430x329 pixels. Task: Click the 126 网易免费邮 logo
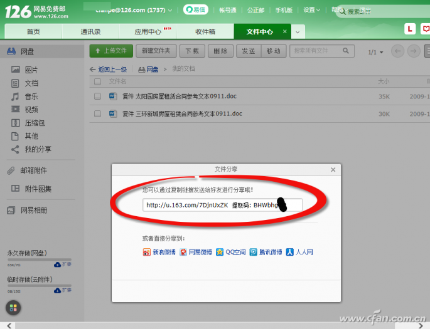(x=37, y=12)
